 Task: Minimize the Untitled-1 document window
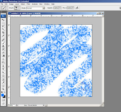[x=97, y=13]
